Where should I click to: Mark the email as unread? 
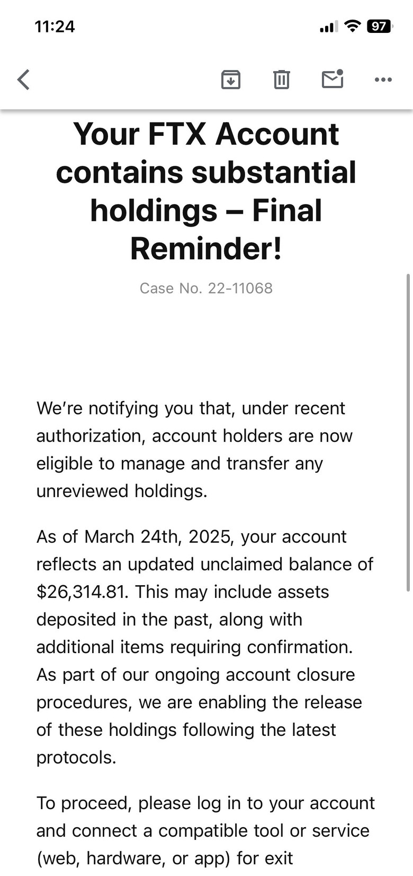coord(333,79)
